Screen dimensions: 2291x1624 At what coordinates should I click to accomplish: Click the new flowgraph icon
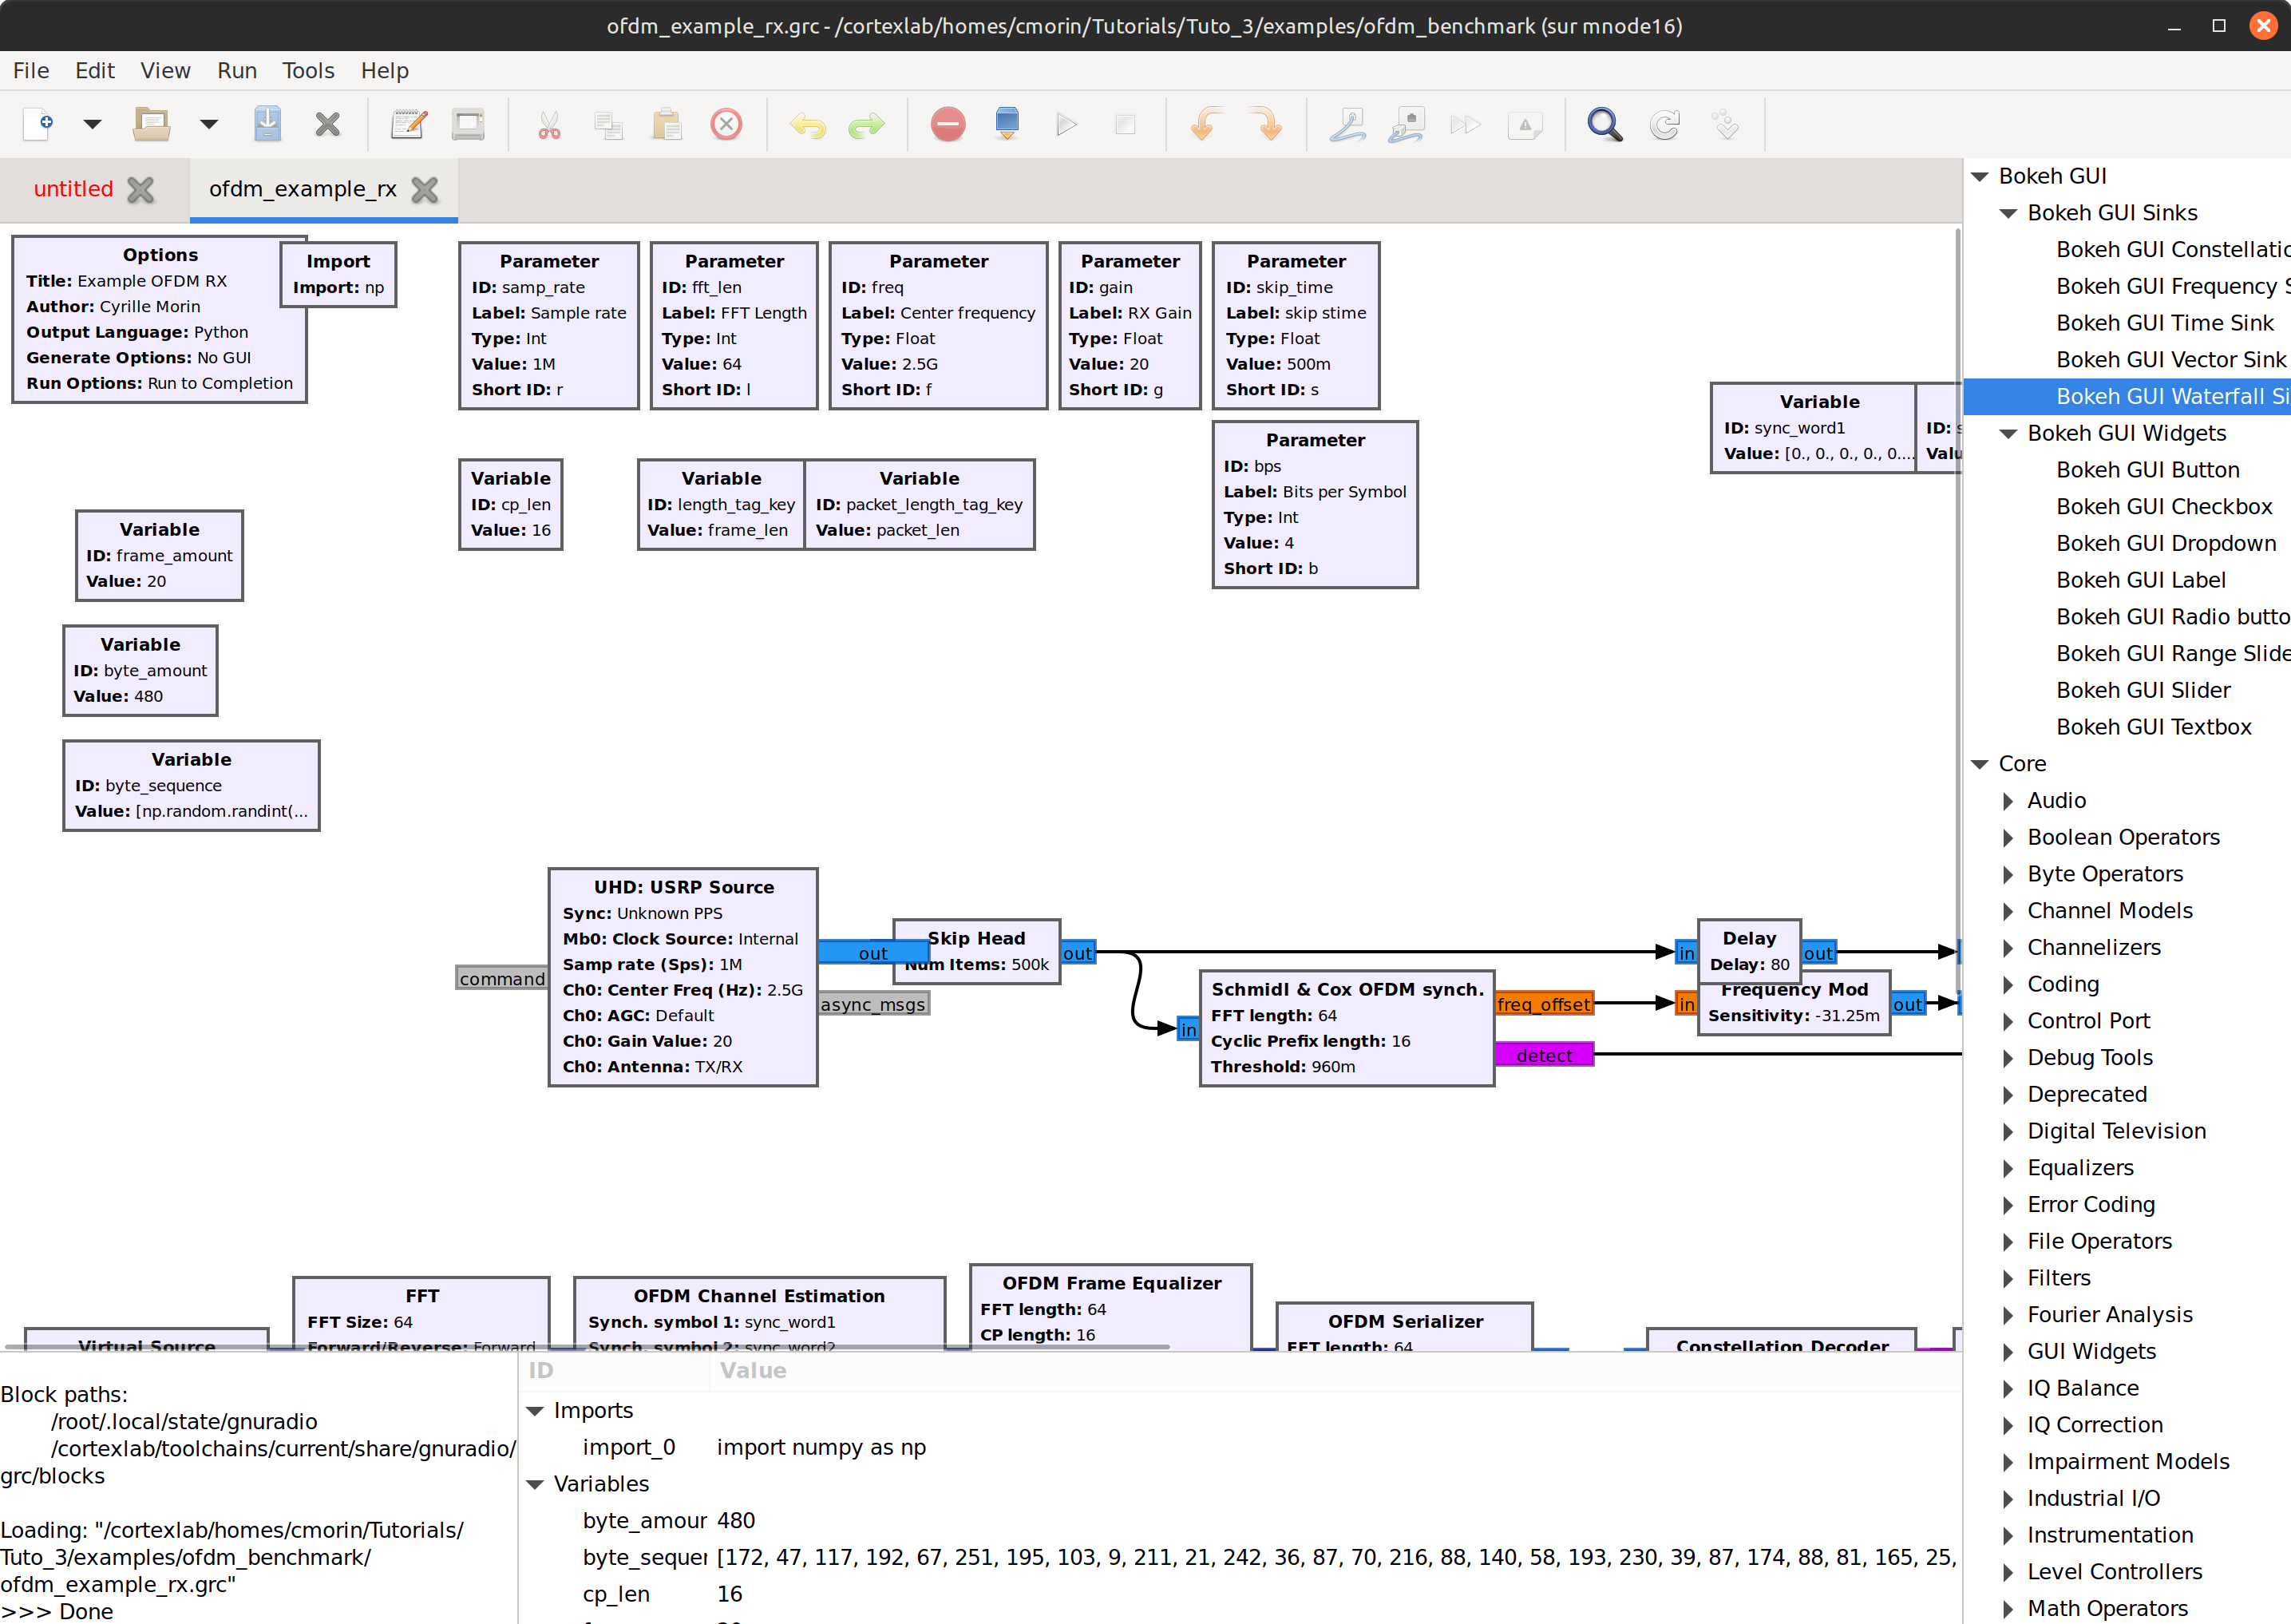[x=38, y=124]
